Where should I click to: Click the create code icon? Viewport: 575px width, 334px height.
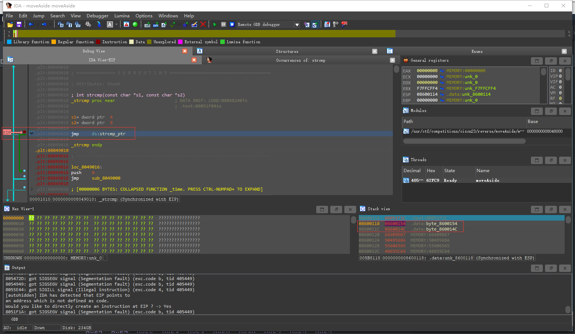point(147,24)
